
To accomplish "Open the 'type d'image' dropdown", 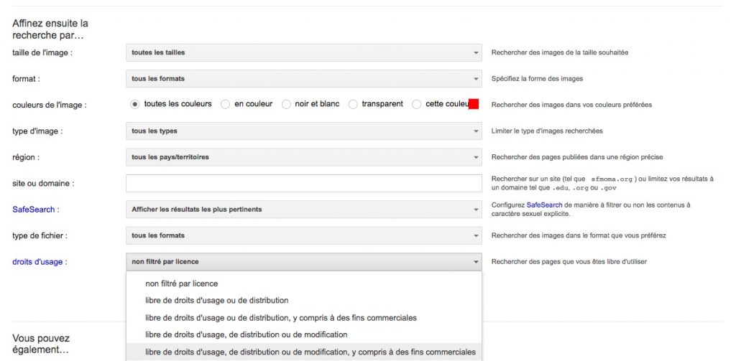I will pyautogui.click(x=303, y=131).
